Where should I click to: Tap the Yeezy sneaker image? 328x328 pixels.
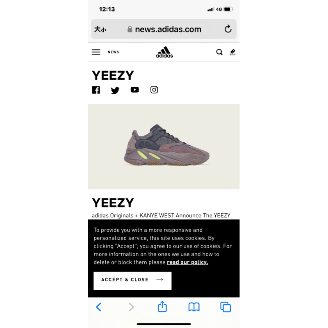164,147
